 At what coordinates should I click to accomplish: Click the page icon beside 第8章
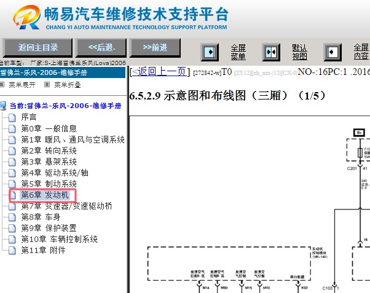(12, 217)
